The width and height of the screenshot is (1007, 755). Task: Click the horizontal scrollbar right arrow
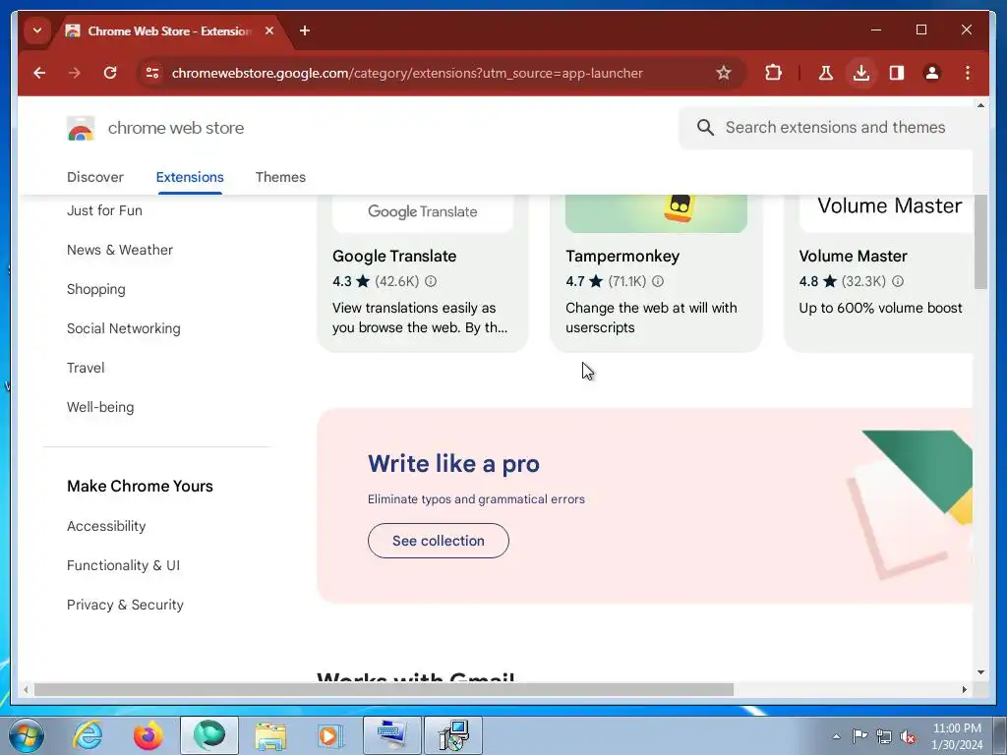click(x=964, y=689)
